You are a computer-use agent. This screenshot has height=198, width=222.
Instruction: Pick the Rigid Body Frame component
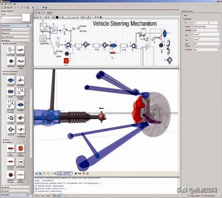tap(20, 61)
